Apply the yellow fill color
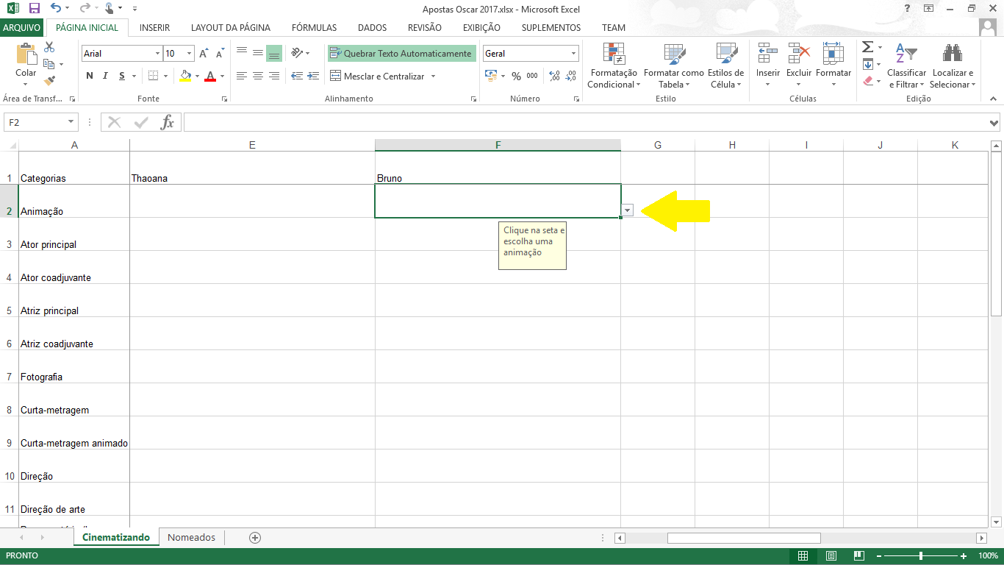This screenshot has height=565, width=1004. 185,76
